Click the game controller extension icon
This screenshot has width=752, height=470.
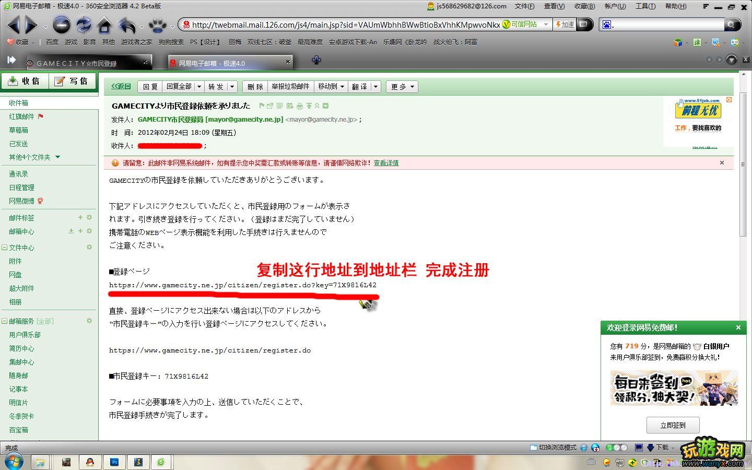click(x=735, y=42)
